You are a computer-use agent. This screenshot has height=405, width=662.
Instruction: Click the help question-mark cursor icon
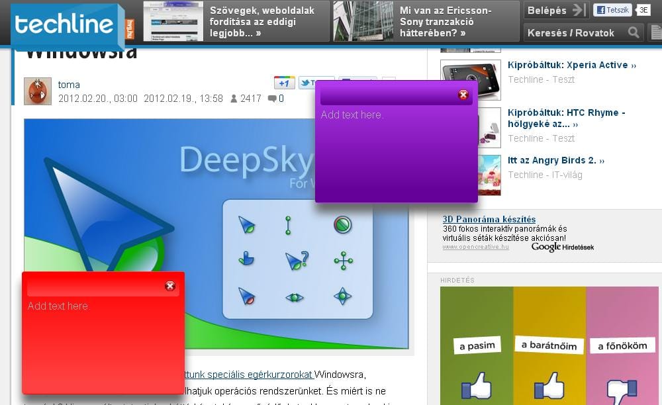[x=297, y=261]
